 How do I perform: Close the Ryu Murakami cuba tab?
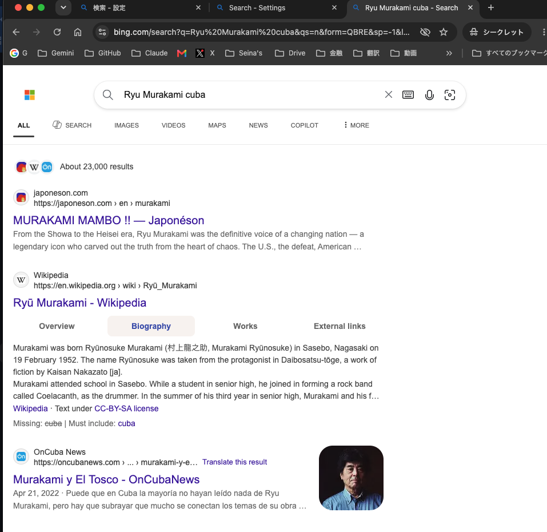coord(470,7)
